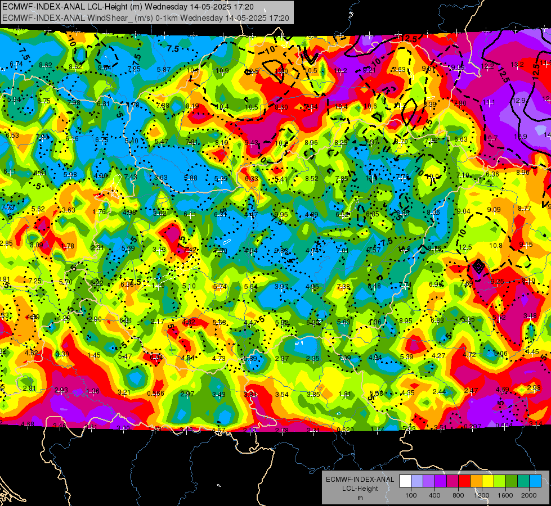This screenshot has width=551, height=506.
Task: Click the map value 5.94
Action: pos(14,100)
